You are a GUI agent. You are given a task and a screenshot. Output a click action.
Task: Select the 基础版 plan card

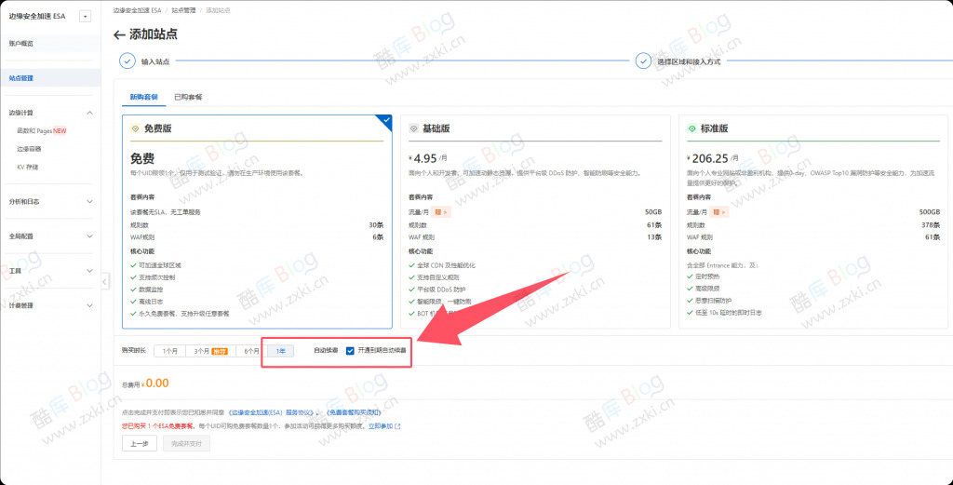[x=535, y=222]
